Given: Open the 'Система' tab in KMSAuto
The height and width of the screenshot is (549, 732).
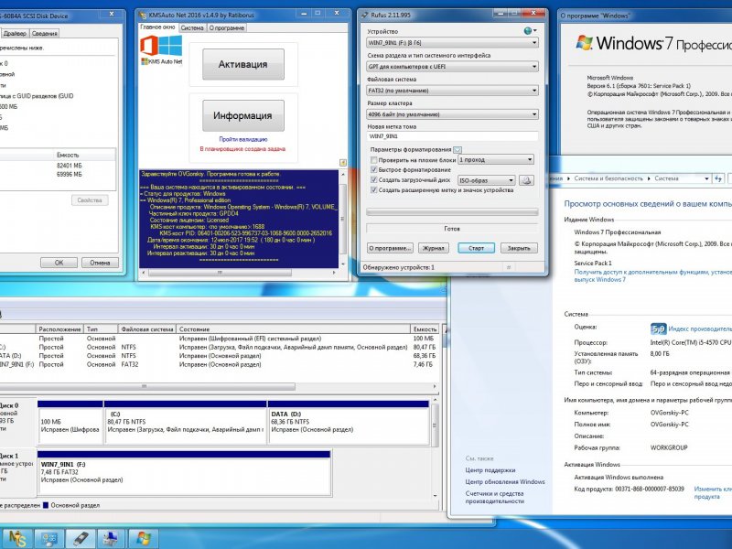Looking at the screenshot, I should click(192, 28).
